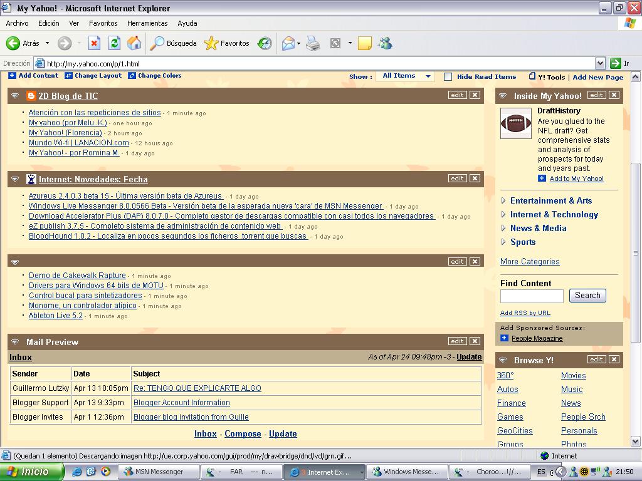
Task: Print the page with the printer icon
Action: 313,43
